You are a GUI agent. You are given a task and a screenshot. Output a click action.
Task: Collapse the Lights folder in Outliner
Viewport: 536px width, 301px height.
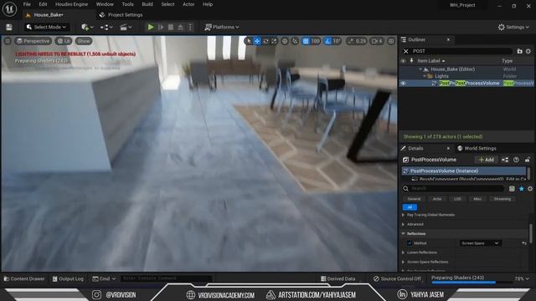[425, 76]
